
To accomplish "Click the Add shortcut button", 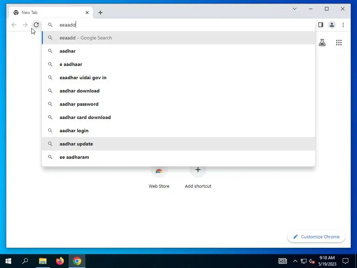I will point(198,178).
